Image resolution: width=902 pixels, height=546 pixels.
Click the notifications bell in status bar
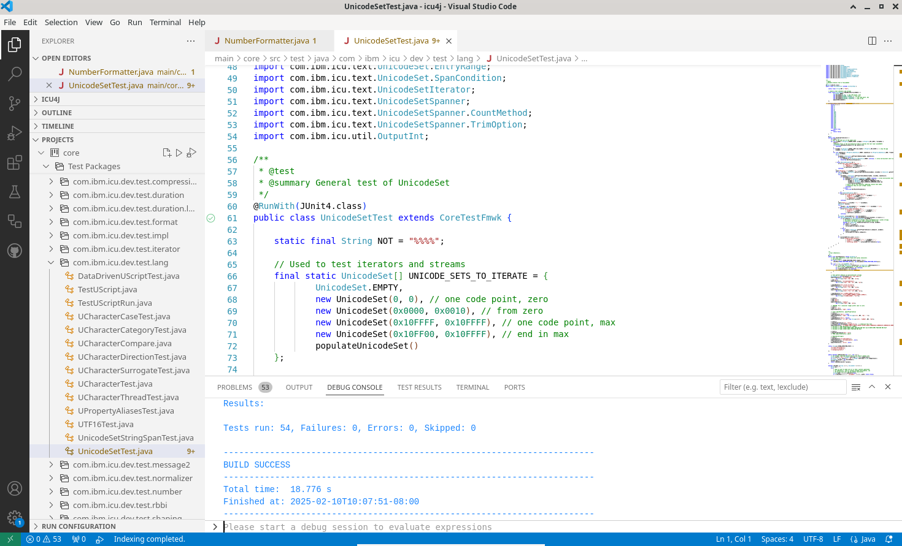pyautogui.click(x=889, y=539)
